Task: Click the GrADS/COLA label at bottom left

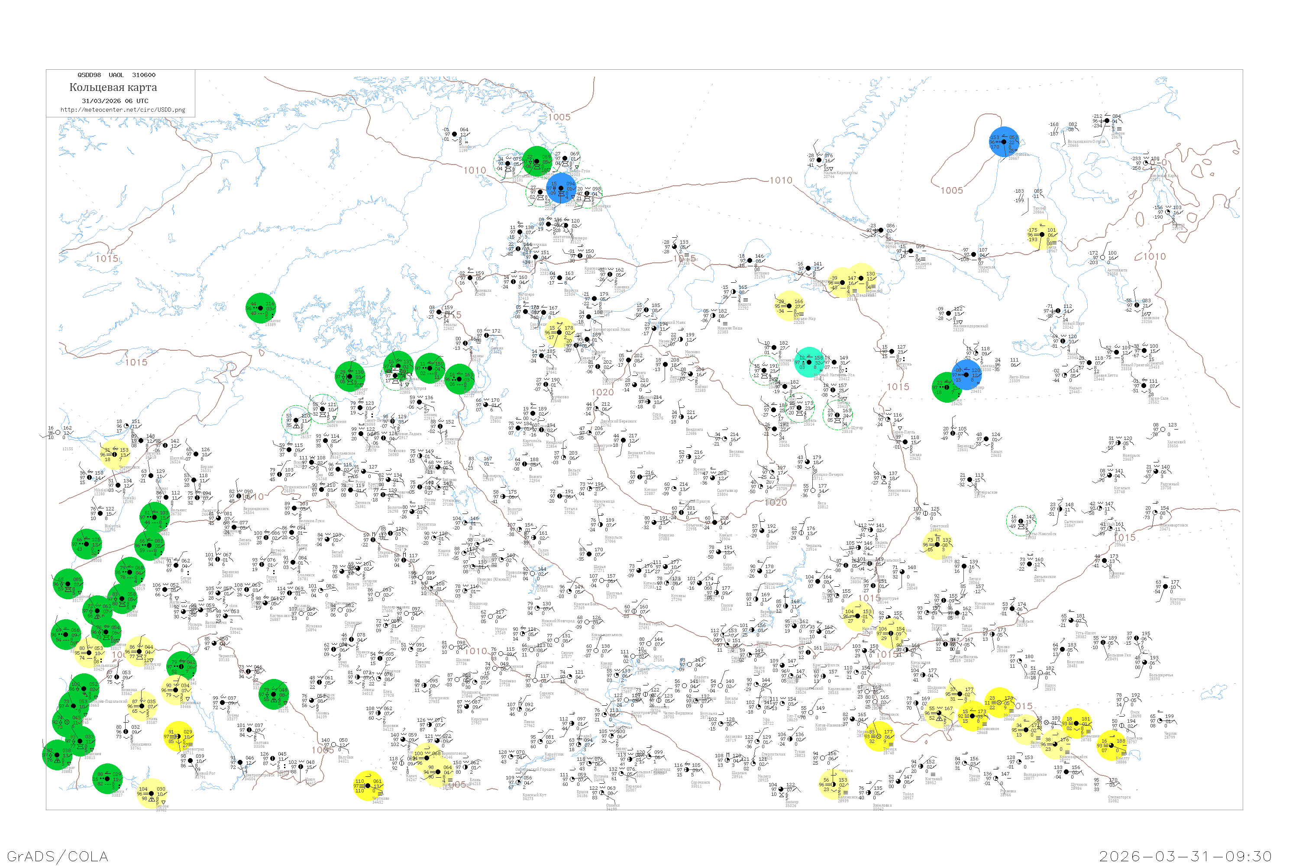Action: [58, 856]
